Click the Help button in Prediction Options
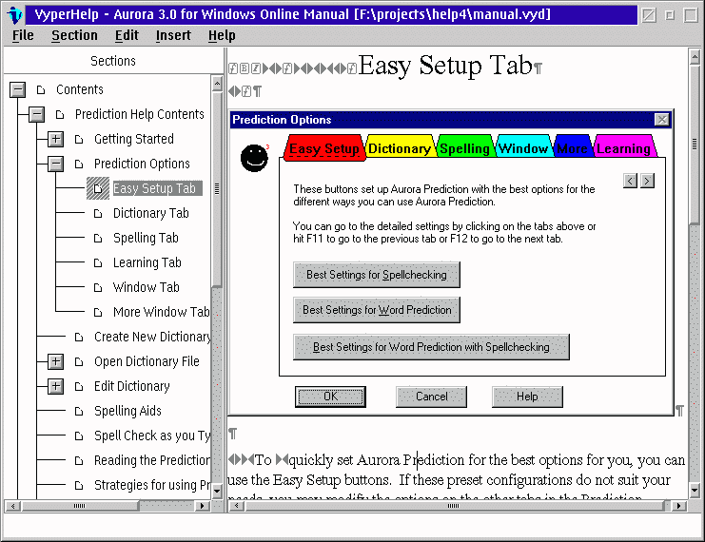Viewport: 705px width, 542px height. click(527, 397)
